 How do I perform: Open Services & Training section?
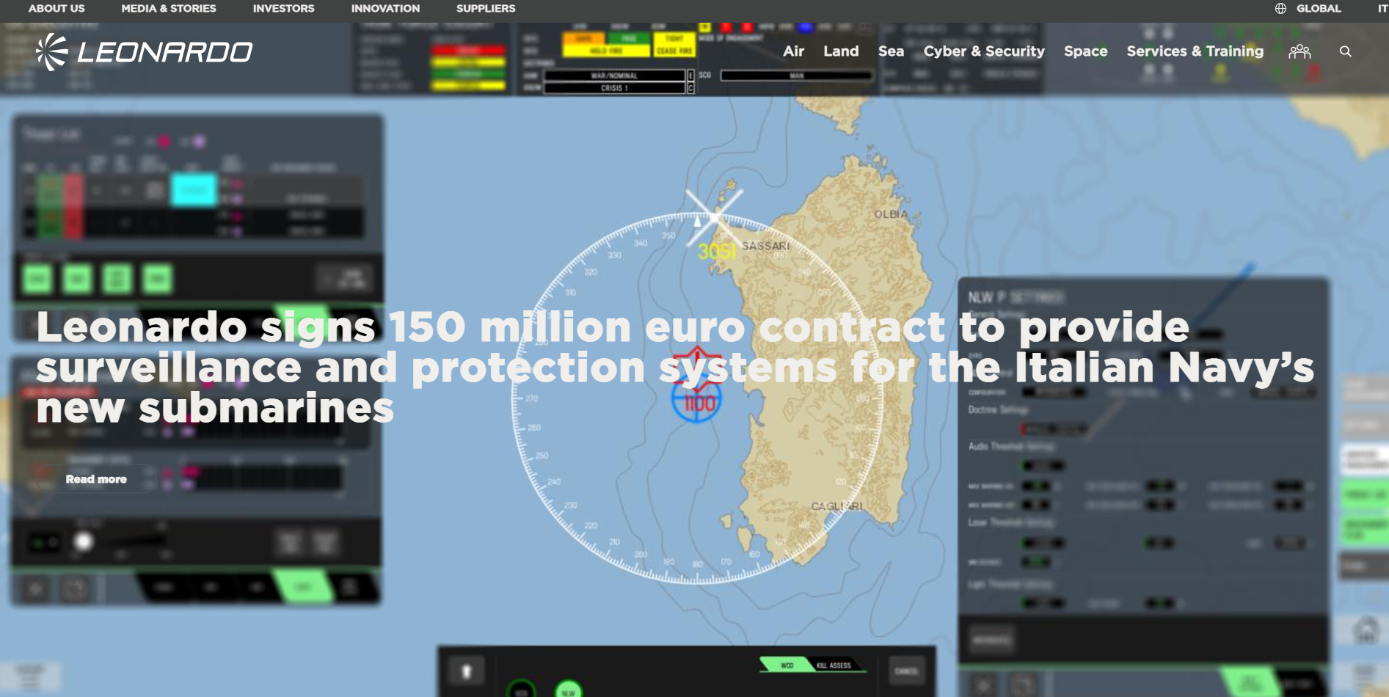coord(1195,51)
